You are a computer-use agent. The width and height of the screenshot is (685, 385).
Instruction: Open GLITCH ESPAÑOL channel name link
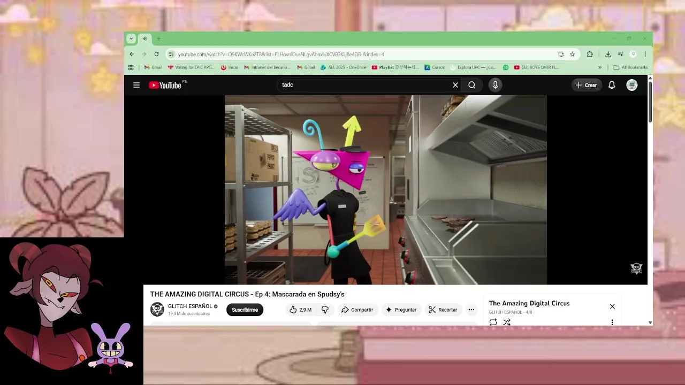click(190, 306)
